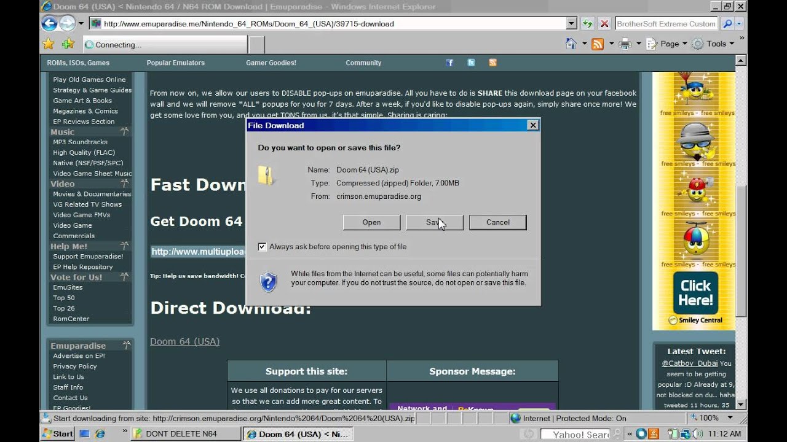Screen dimensions: 787x442
Task: Click Save in File Download dialog
Action: tap(434, 222)
